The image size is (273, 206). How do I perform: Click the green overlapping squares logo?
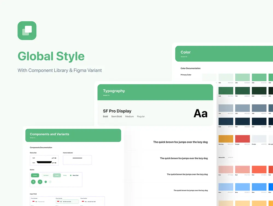click(27, 31)
